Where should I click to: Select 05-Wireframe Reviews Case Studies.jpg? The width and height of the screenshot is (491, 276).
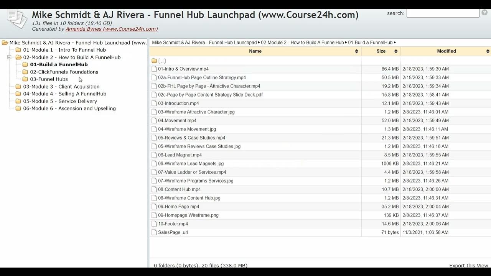(199, 146)
